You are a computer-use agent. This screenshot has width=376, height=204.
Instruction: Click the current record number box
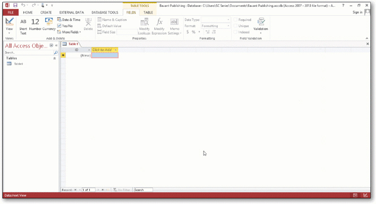point(88,190)
